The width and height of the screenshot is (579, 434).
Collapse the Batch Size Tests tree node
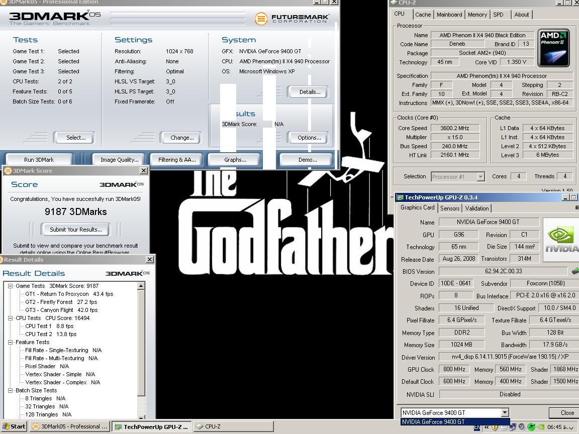[x=11, y=390]
